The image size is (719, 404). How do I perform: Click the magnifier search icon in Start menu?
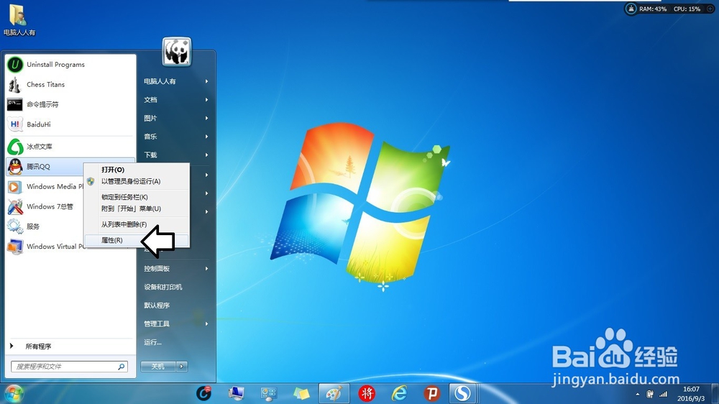122,367
